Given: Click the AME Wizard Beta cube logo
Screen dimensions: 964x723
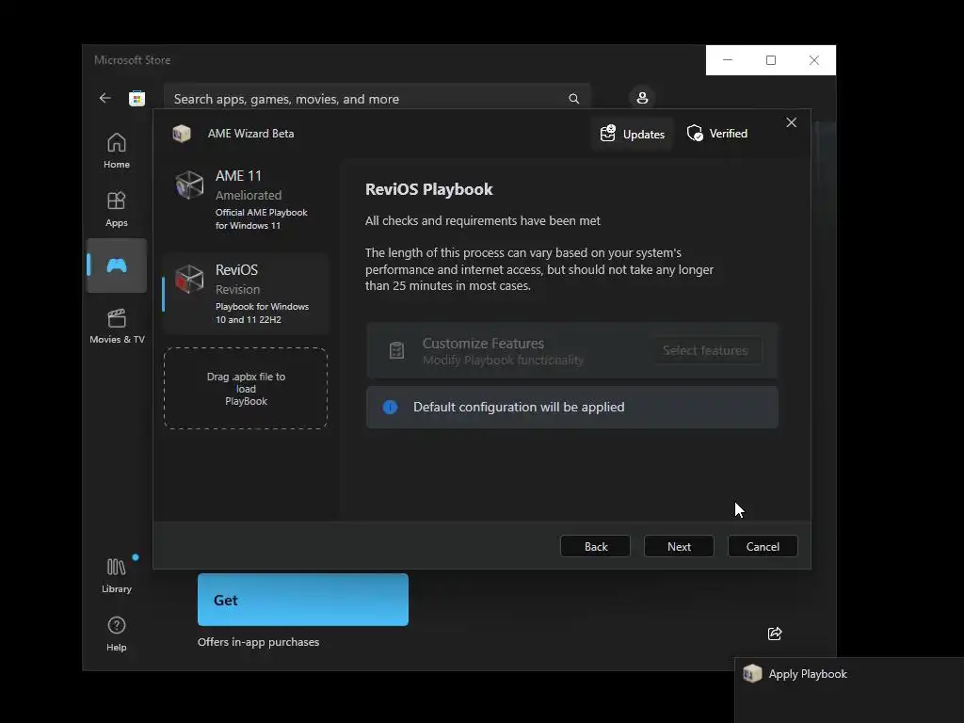Looking at the screenshot, I should click(182, 134).
